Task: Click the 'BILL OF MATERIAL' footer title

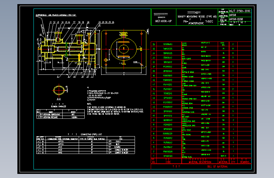Action: 217,167
